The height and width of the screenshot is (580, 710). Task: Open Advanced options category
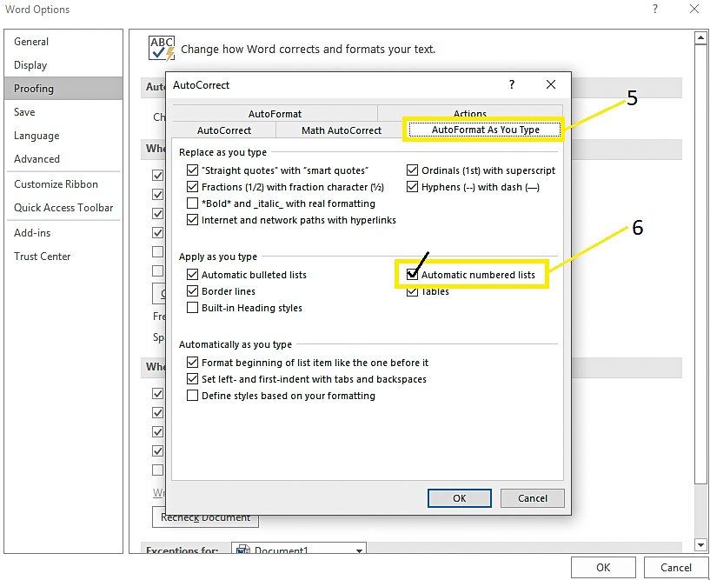(x=63, y=159)
